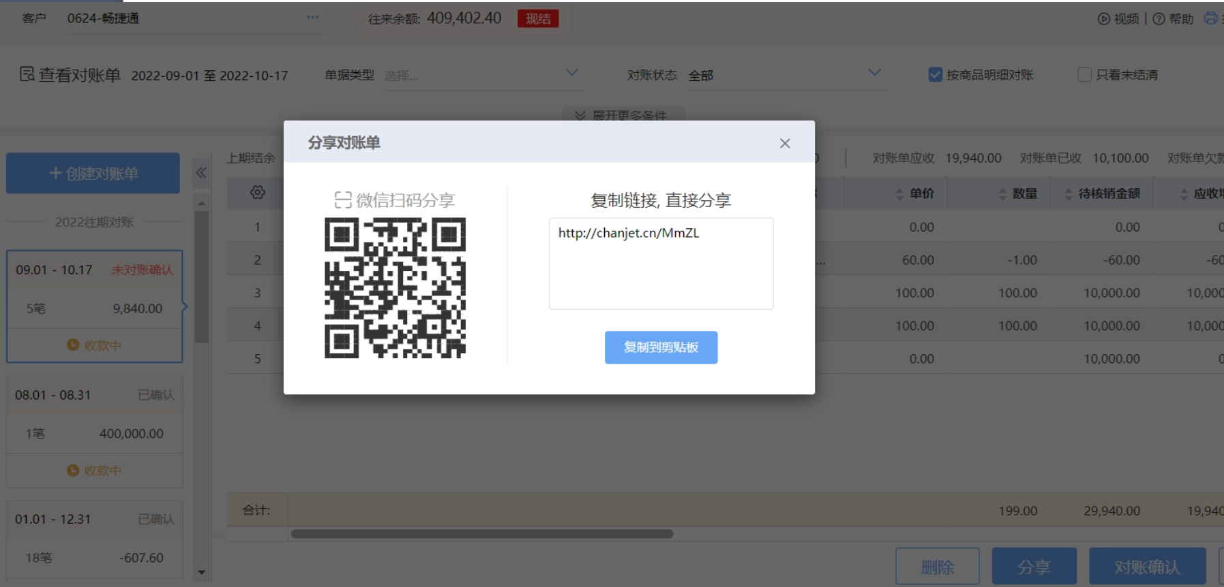The image size is (1224, 587).
Task: Open the reconciliation status dropdown
Action: click(874, 73)
